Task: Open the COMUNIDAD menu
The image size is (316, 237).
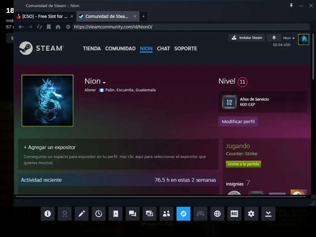Action: [120, 48]
